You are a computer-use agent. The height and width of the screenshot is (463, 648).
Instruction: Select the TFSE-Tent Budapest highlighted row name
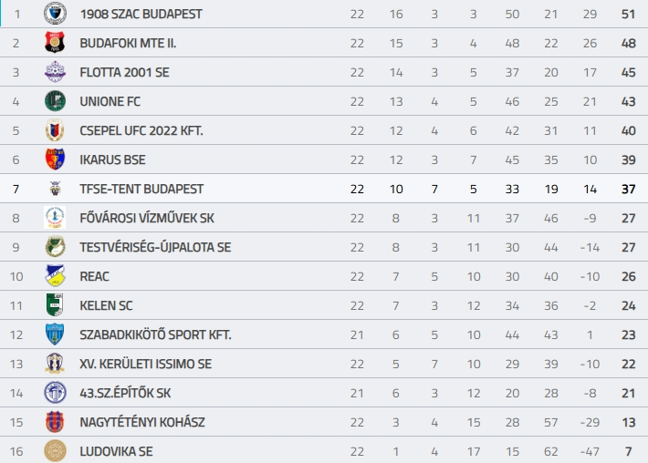(141, 189)
